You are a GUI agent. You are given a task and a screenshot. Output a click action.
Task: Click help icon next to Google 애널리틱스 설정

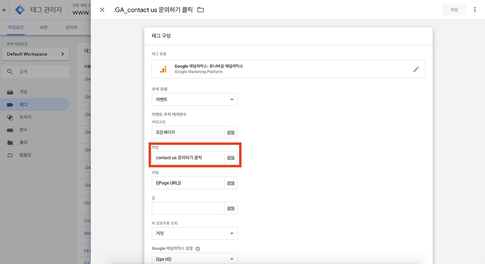(197, 248)
